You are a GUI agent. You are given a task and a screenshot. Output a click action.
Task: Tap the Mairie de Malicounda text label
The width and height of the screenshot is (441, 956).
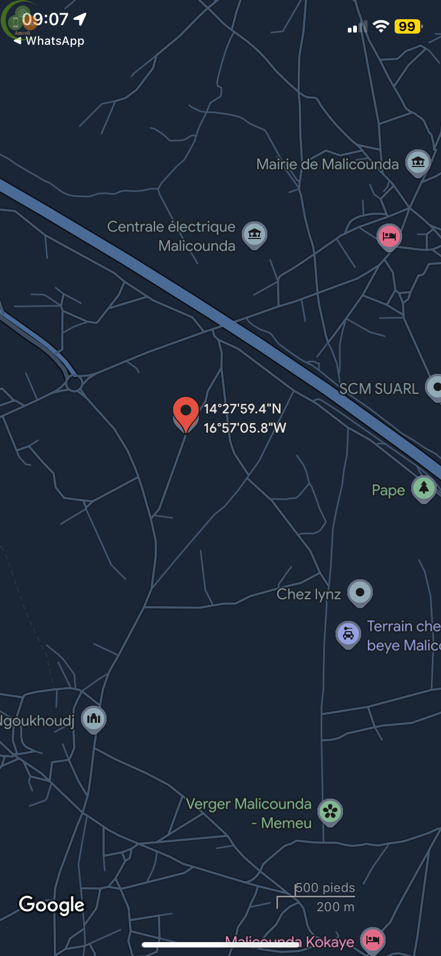[328, 164]
